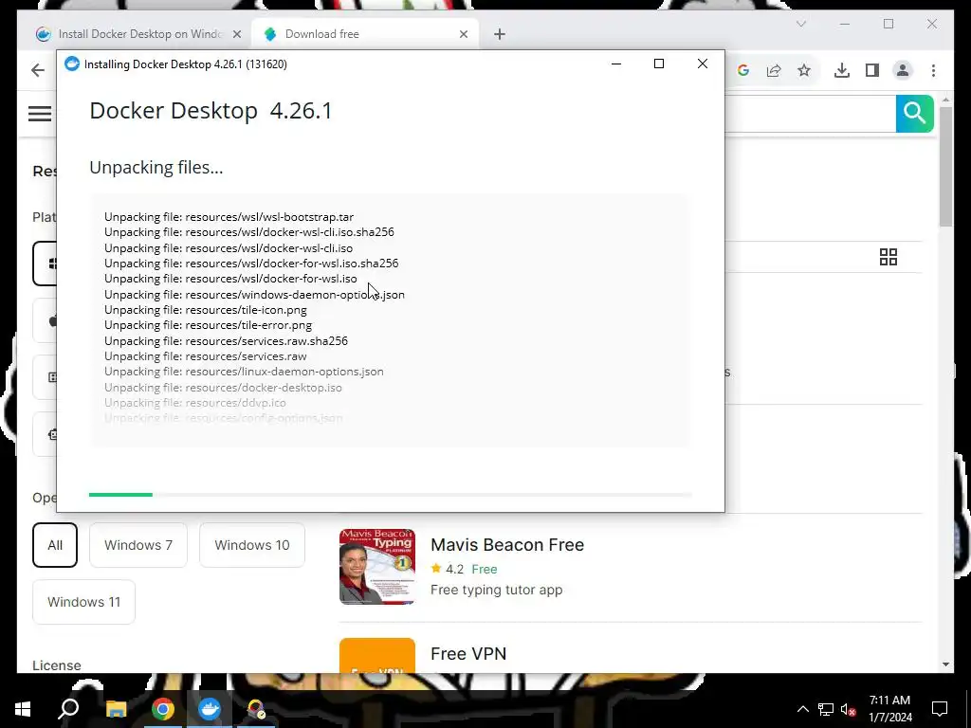Click Docker installer progress bar
Image resolution: width=971 pixels, height=728 pixels.
[390, 495]
